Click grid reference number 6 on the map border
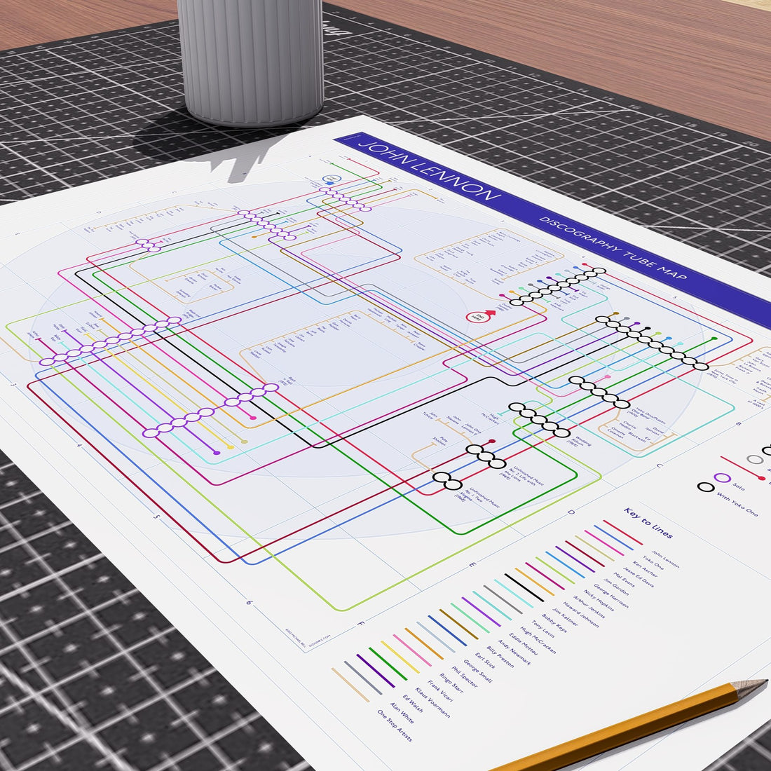Image resolution: width=771 pixels, height=771 pixels. click(x=250, y=602)
